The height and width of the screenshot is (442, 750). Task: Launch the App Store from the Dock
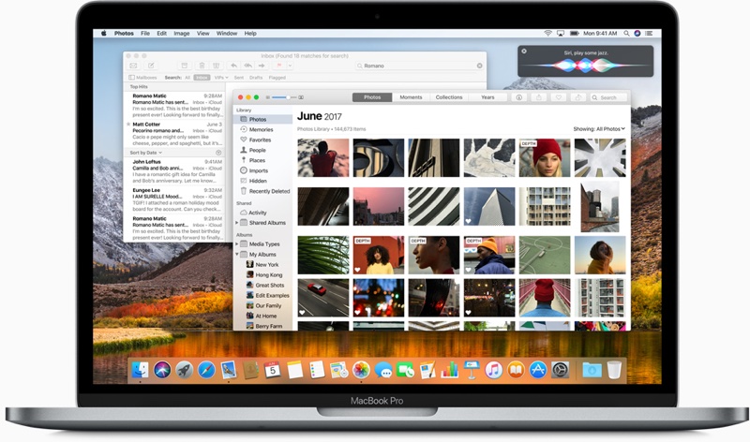[x=537, y=370]
